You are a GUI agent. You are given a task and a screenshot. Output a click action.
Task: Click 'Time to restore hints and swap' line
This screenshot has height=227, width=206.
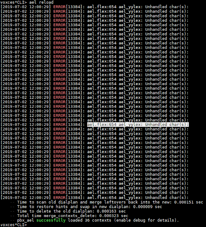tap(90, 207)
